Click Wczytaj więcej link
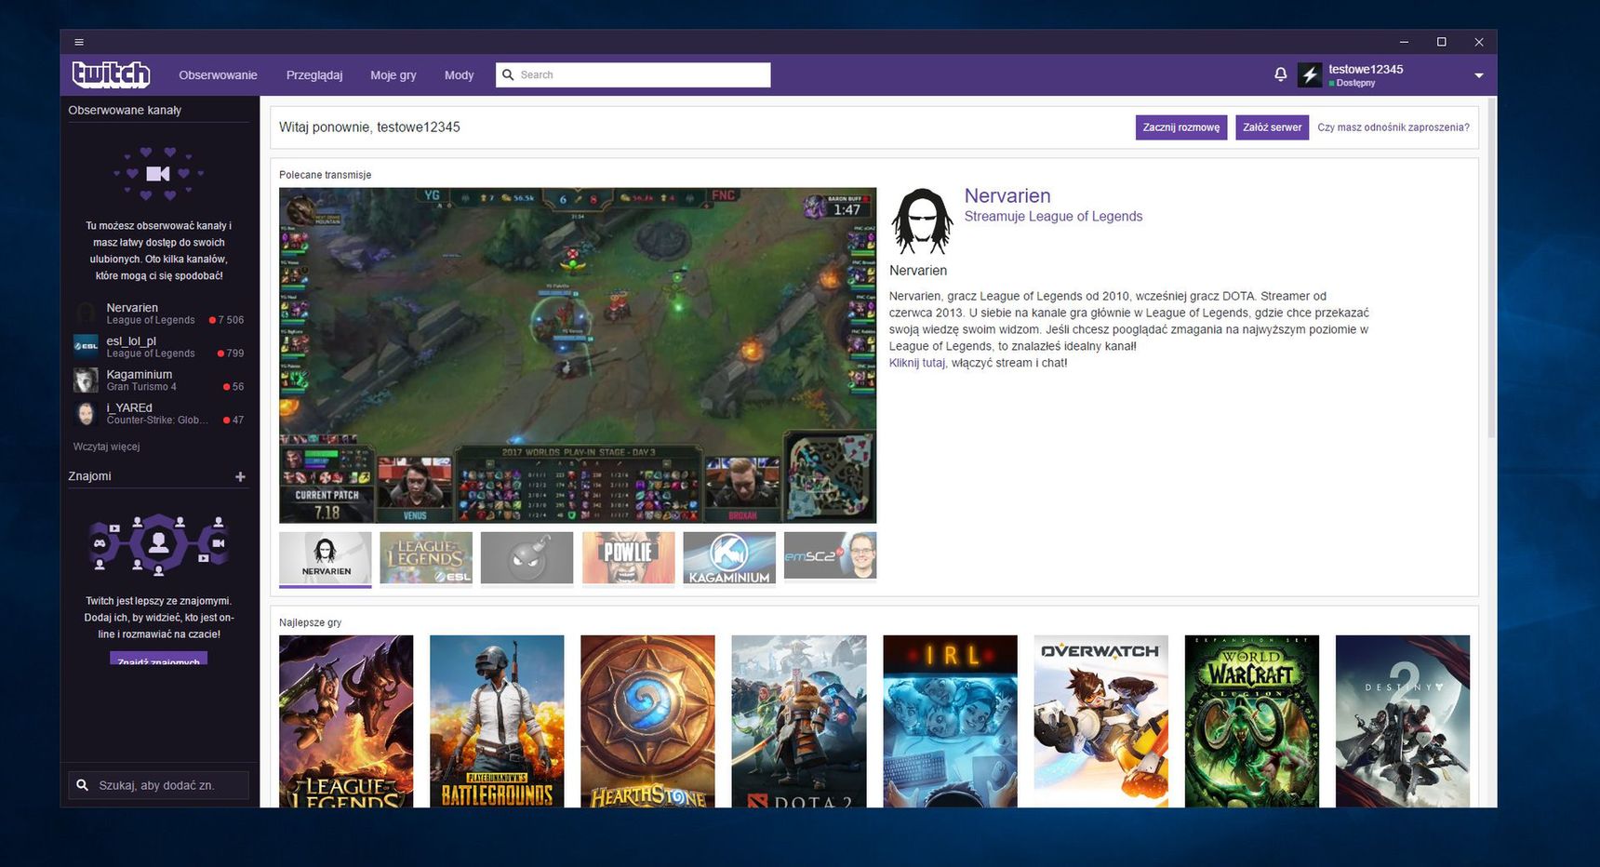 [106, 447]
